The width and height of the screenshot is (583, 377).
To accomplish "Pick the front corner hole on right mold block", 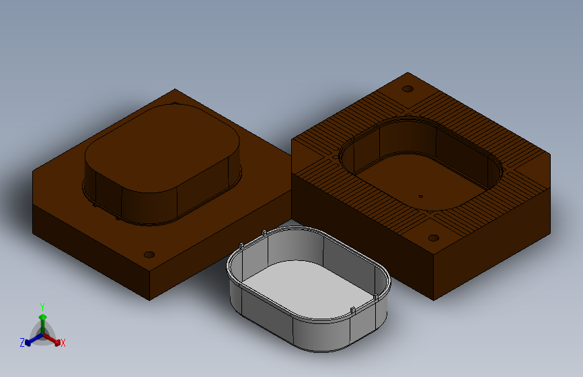I will (x=434, y=238).
